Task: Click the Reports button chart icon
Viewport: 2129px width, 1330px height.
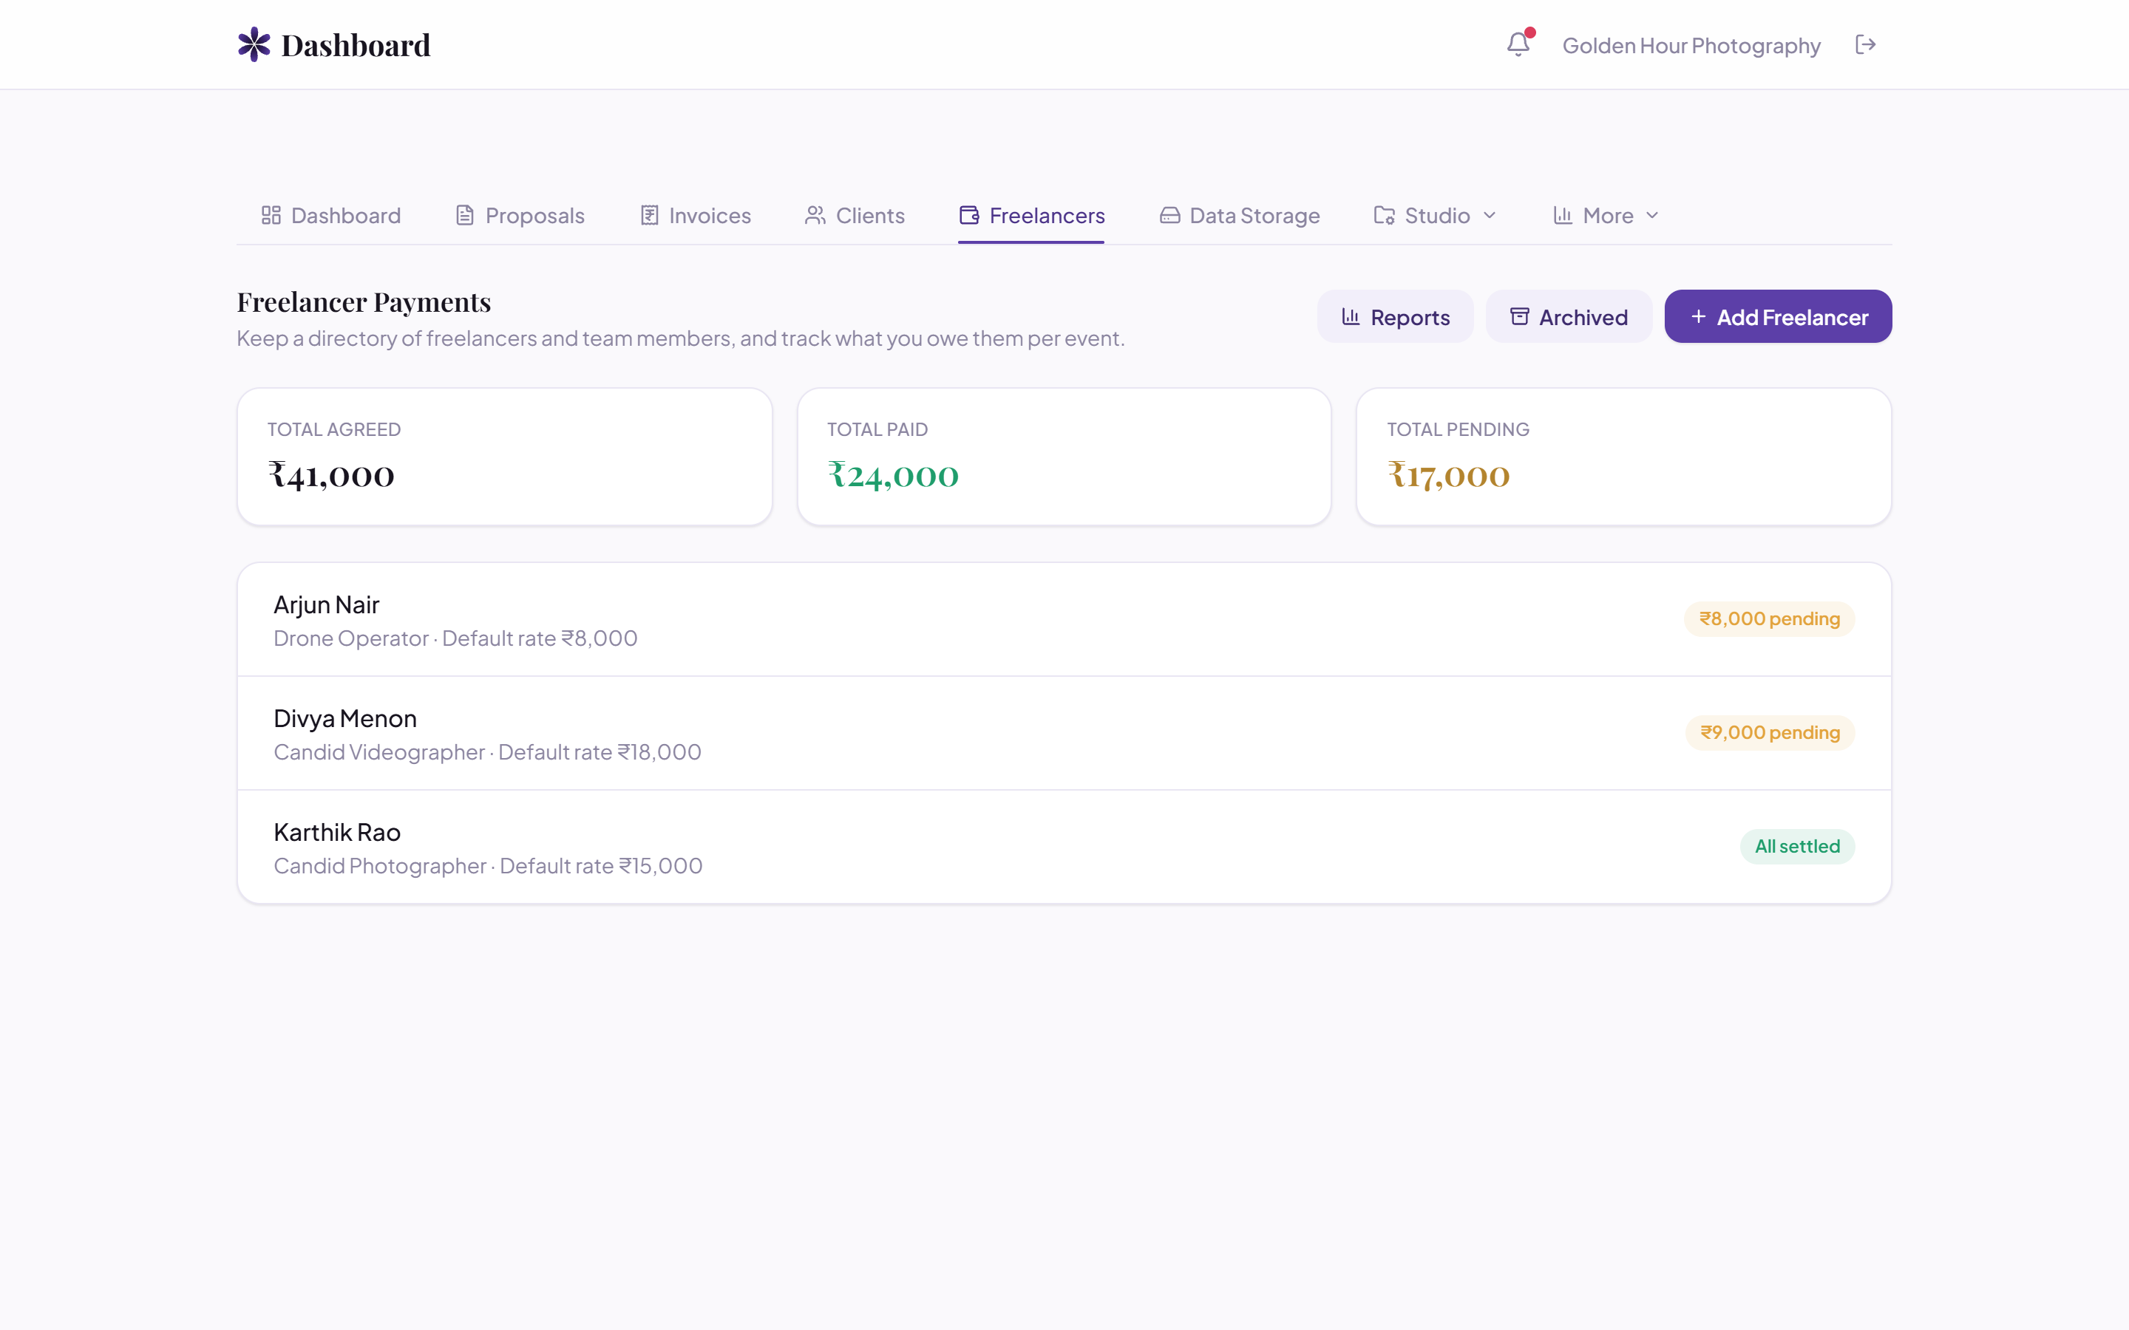Action: pyautogui.click(x=1351, y=317)
